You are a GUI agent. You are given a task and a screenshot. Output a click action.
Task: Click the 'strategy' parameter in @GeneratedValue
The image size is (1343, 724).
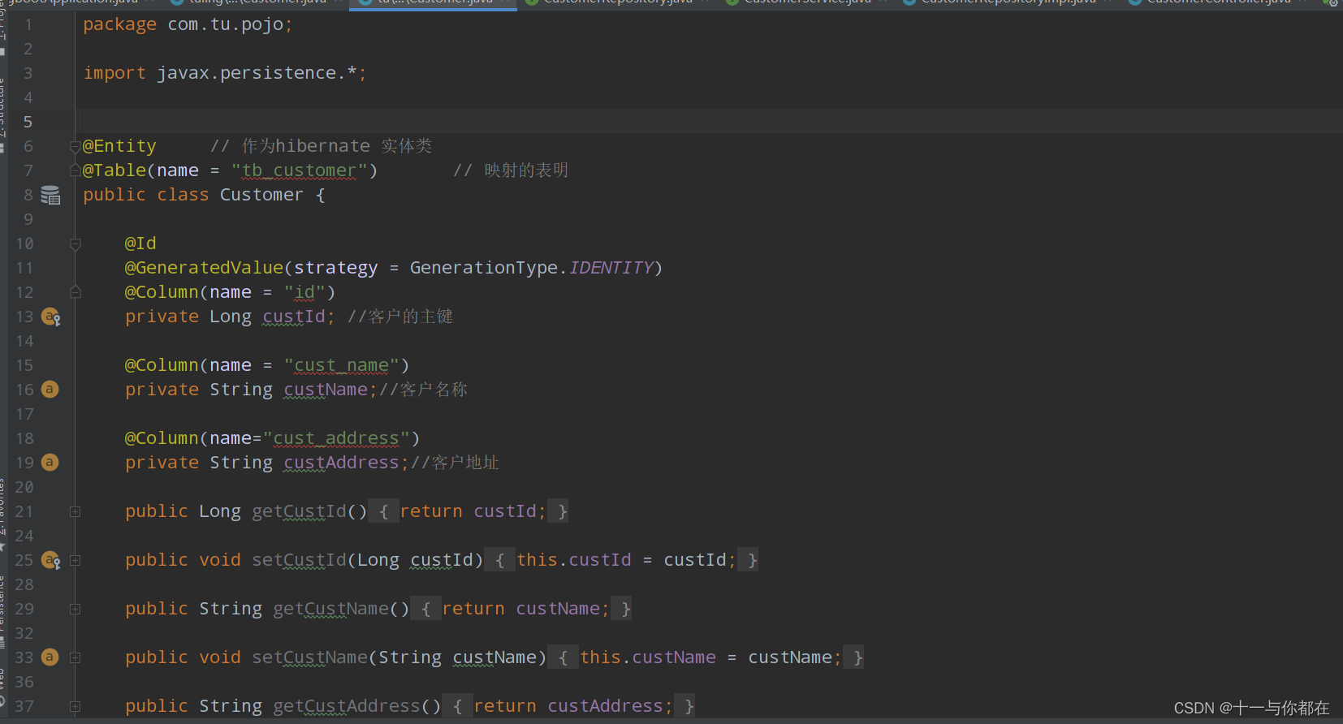click(335, 268)
